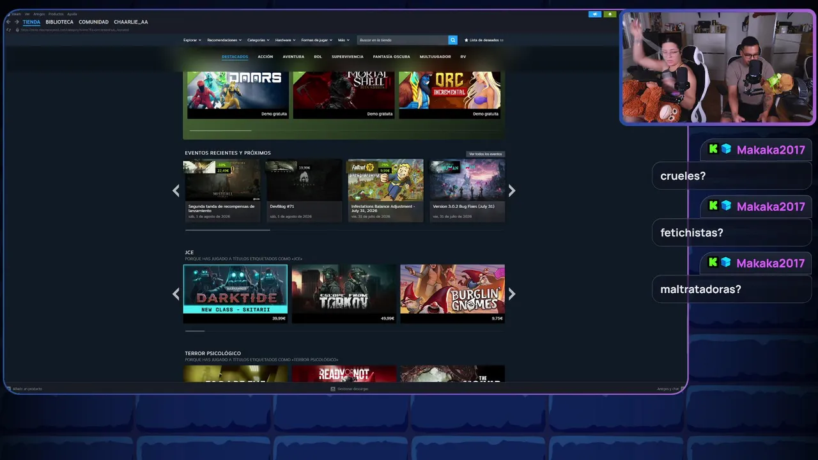Switch to the BIBLIOTECA tab
Screen dimensions: 818x460
click(x=59, y=22)
